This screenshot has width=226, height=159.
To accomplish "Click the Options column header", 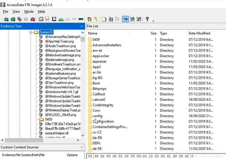I will pyautogui.click(x=75, y=155).
